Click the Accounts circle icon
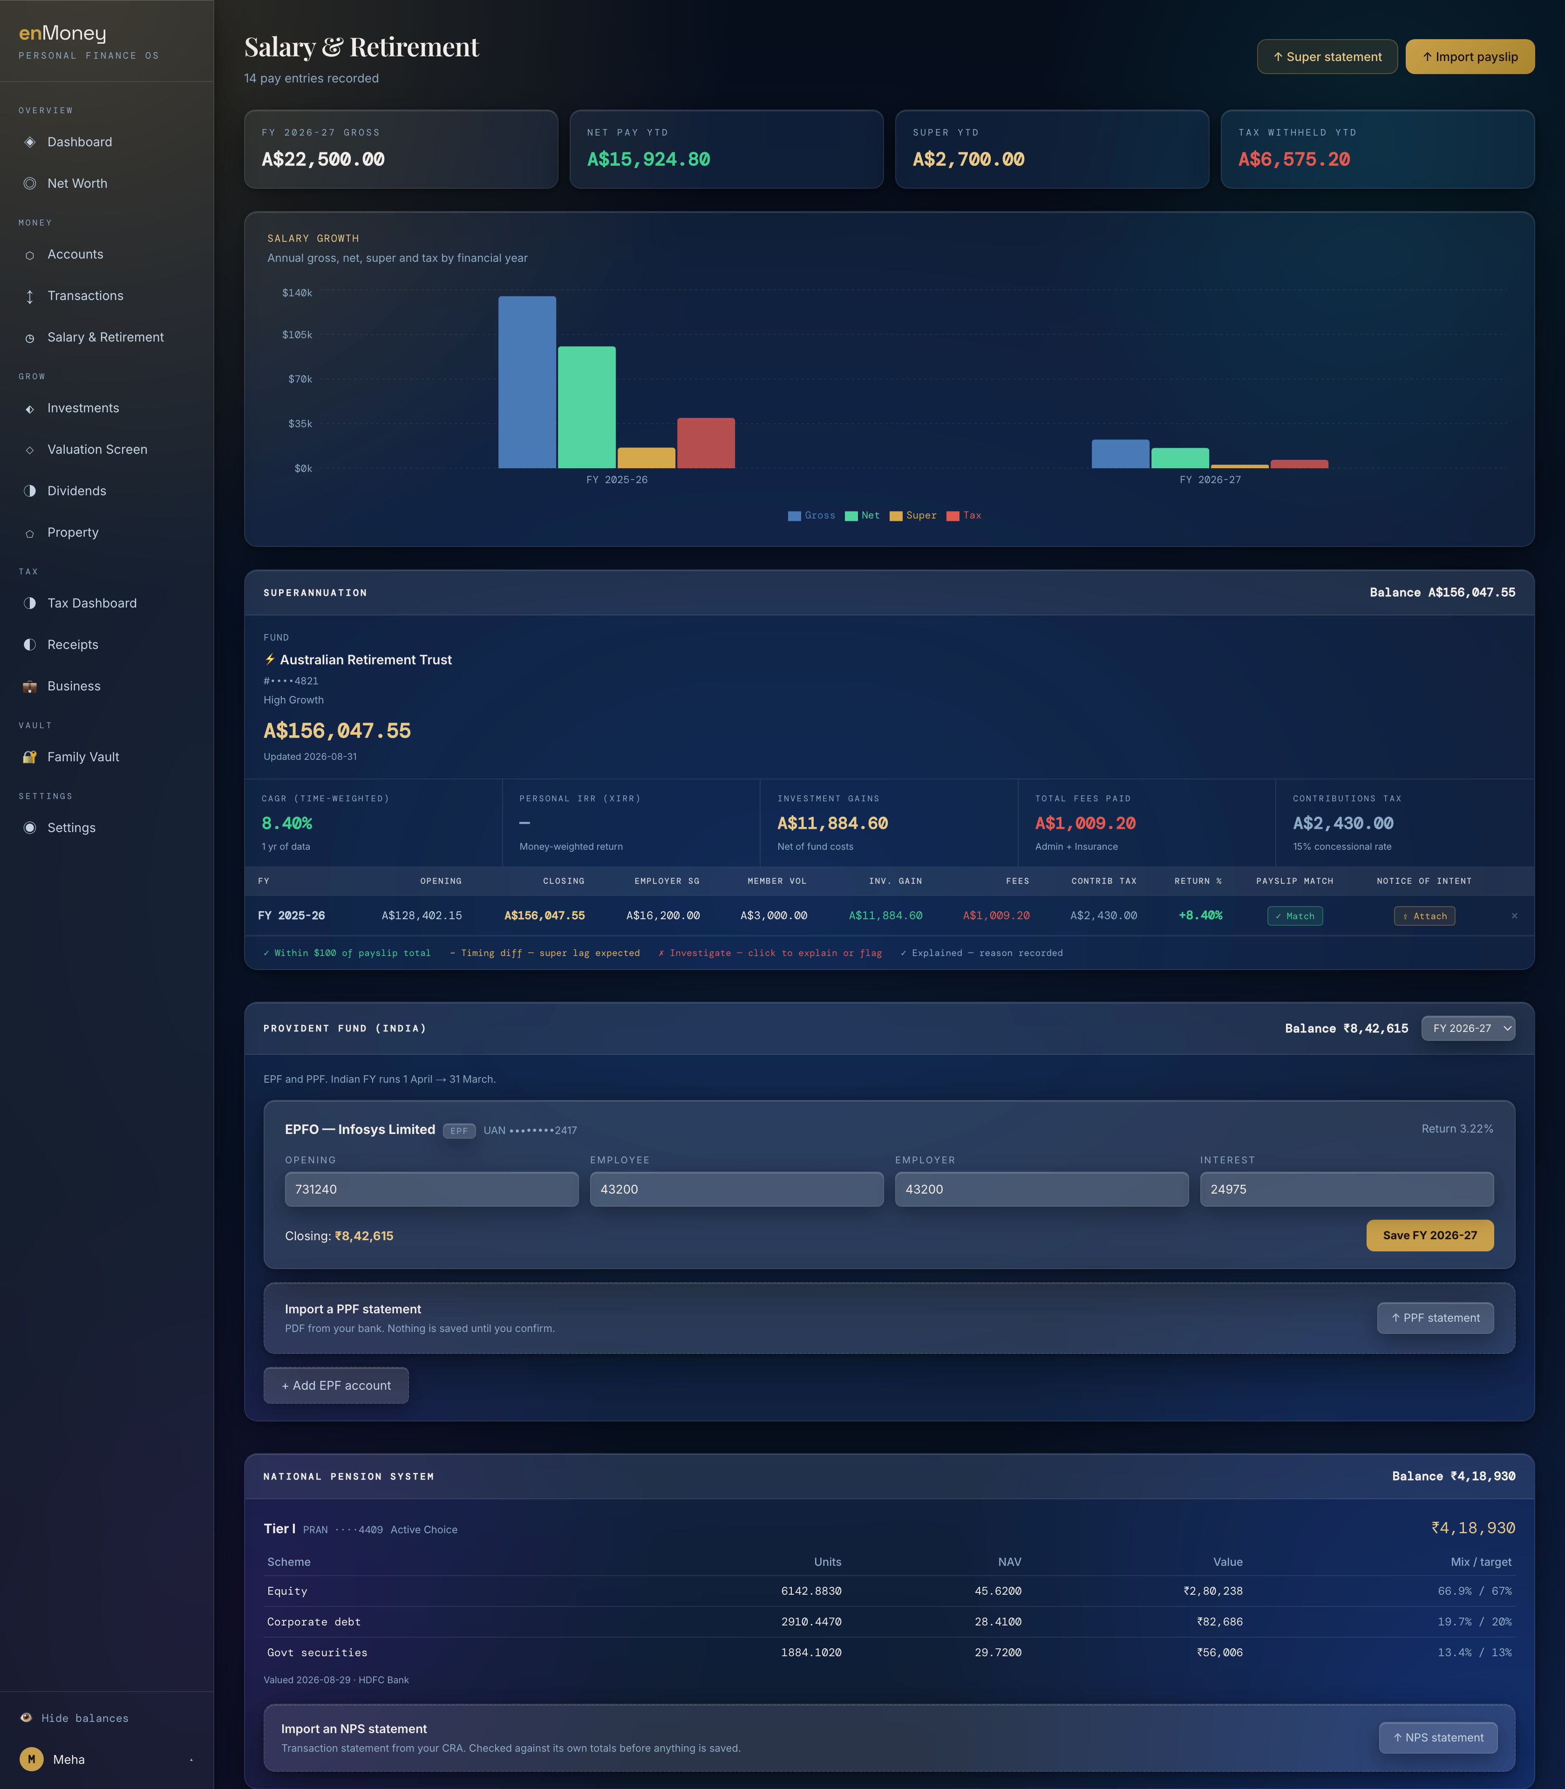The height and width of the screenshot is (1789, 1565). click(x=30, y=255)
